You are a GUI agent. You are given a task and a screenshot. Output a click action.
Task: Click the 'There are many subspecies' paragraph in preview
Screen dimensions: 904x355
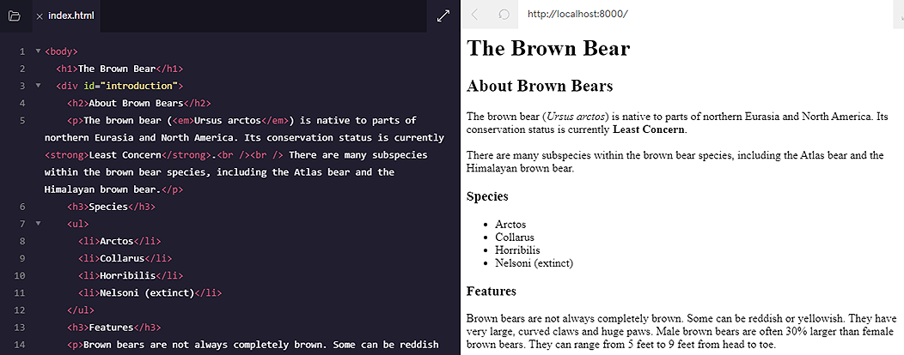(675, 162)
